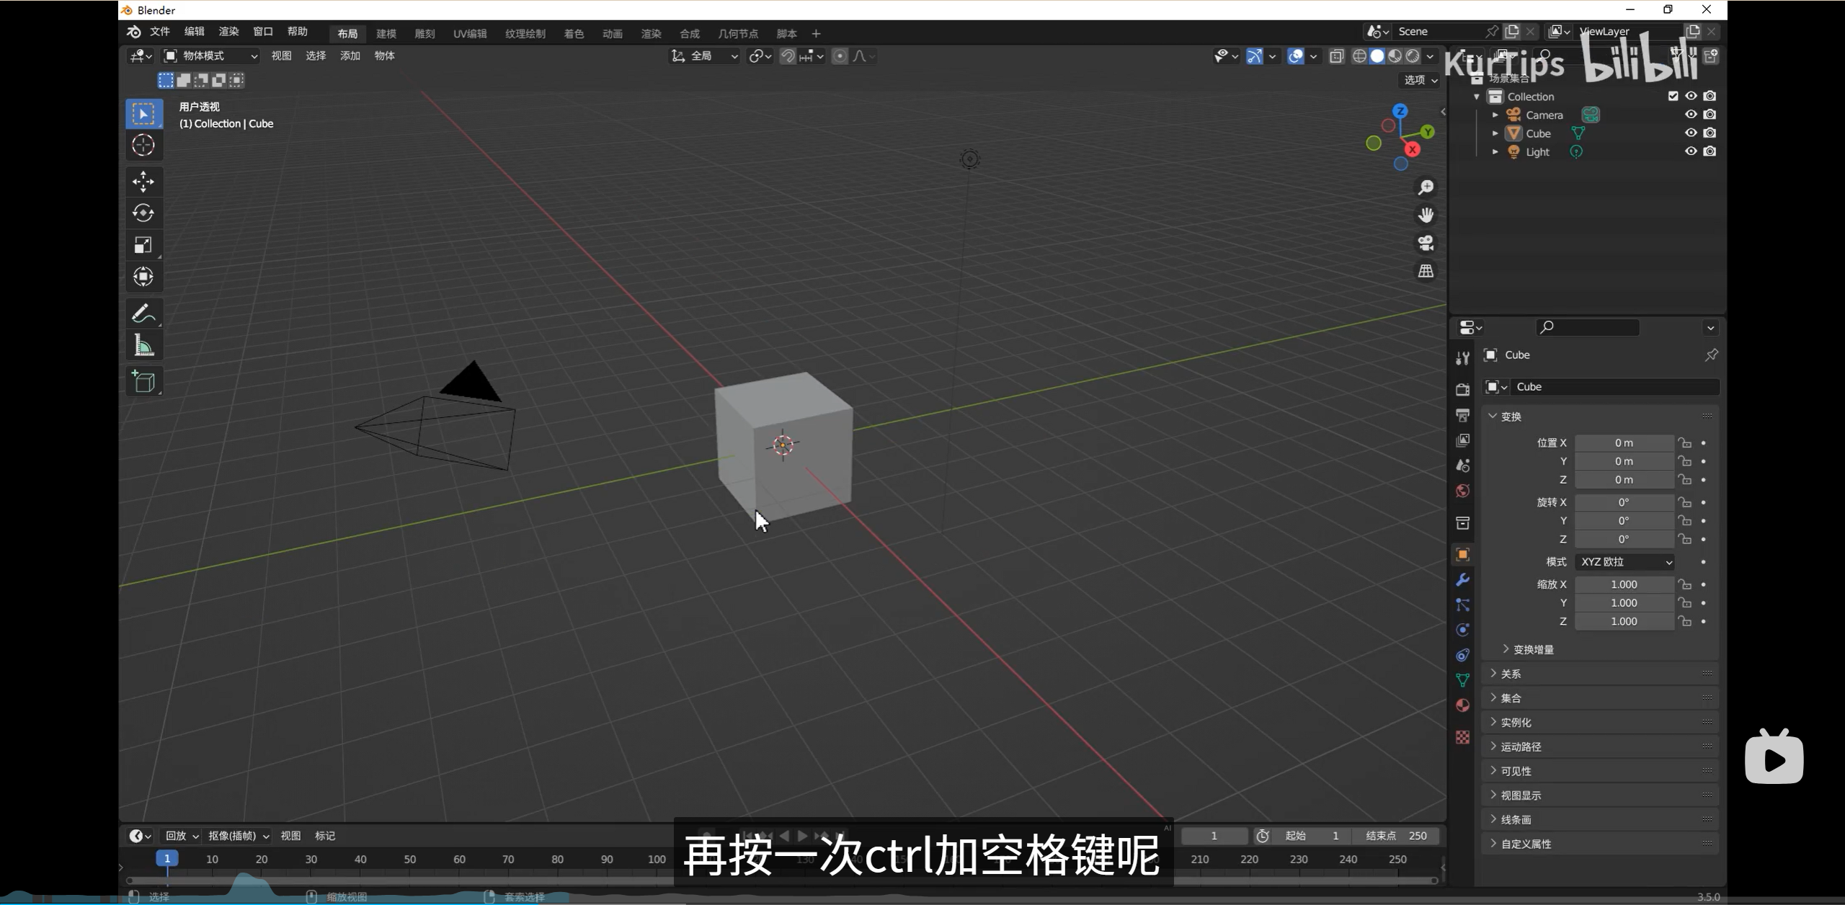Image resolution: width=1845 pixels, height=905 pixels.
Task: Open the Add menu in viewport header
Action: pyautogui.click(x=350, y=56)
